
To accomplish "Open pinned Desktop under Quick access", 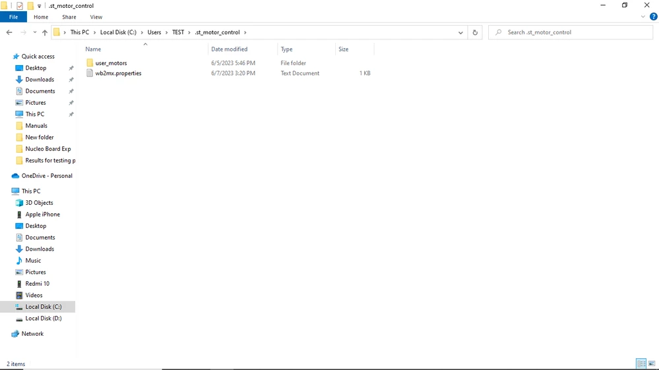I will (x=36, y=68).
